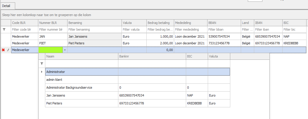308x119 pixels.
Task: Click the Banknr filter field in popup
Action: click(x=152, y=64)
